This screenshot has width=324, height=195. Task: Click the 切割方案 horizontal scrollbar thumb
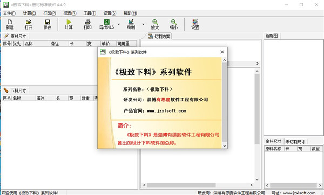click(x=181, y=185)
